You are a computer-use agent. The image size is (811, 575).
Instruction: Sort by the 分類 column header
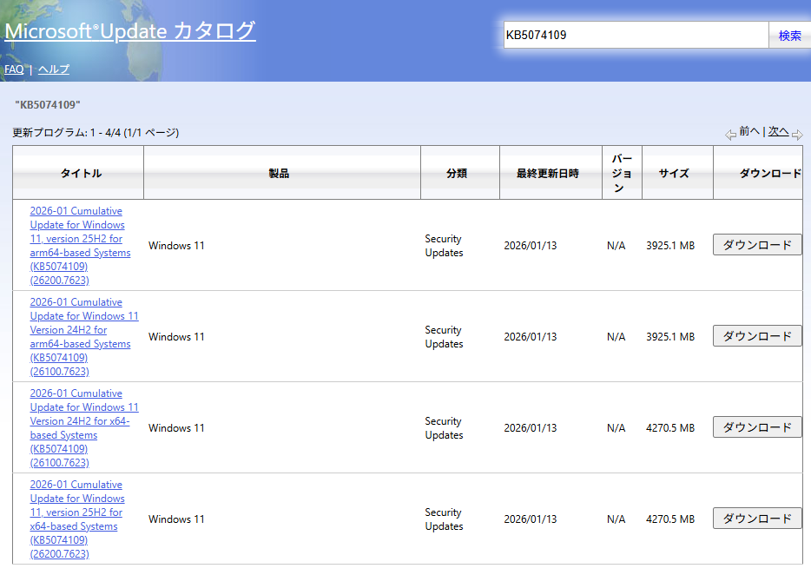pos(457,174)
